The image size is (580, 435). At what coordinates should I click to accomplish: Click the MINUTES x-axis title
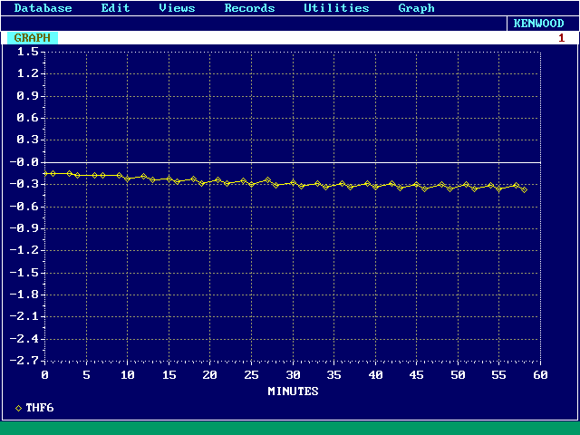pyautogui.click(x=293, y=391)
